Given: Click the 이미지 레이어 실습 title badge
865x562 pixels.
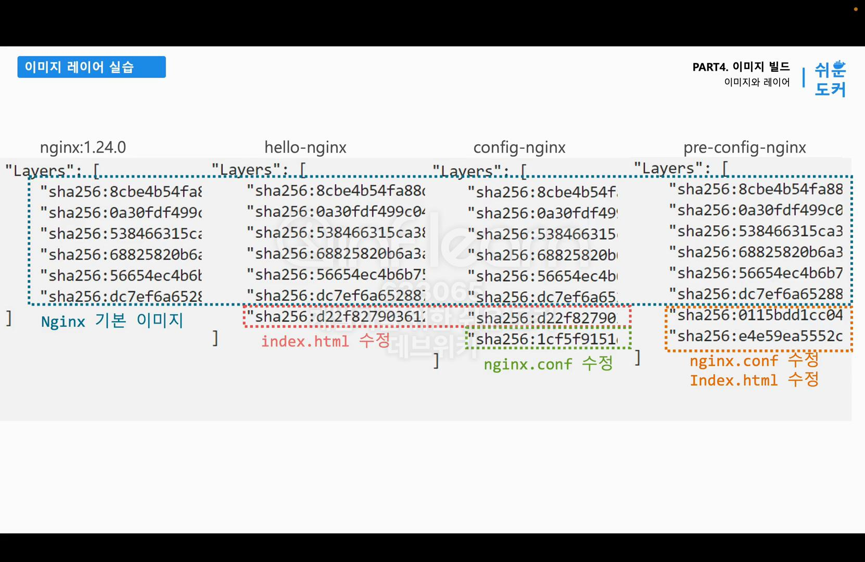Looking at the screenshot, I should 92,67.
